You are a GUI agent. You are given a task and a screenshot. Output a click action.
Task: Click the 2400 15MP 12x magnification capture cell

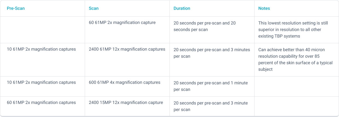[x=126, y=103]
